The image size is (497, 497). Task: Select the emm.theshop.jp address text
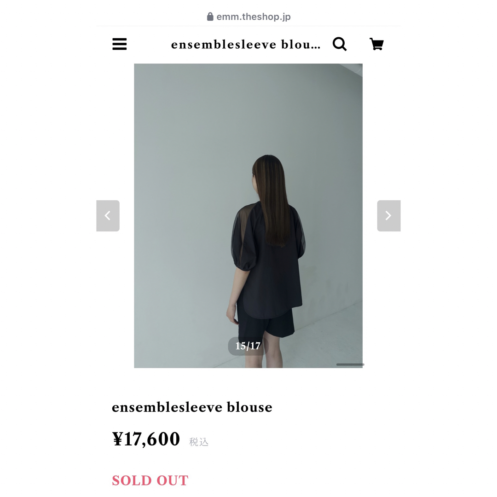(x=254, y=17)
